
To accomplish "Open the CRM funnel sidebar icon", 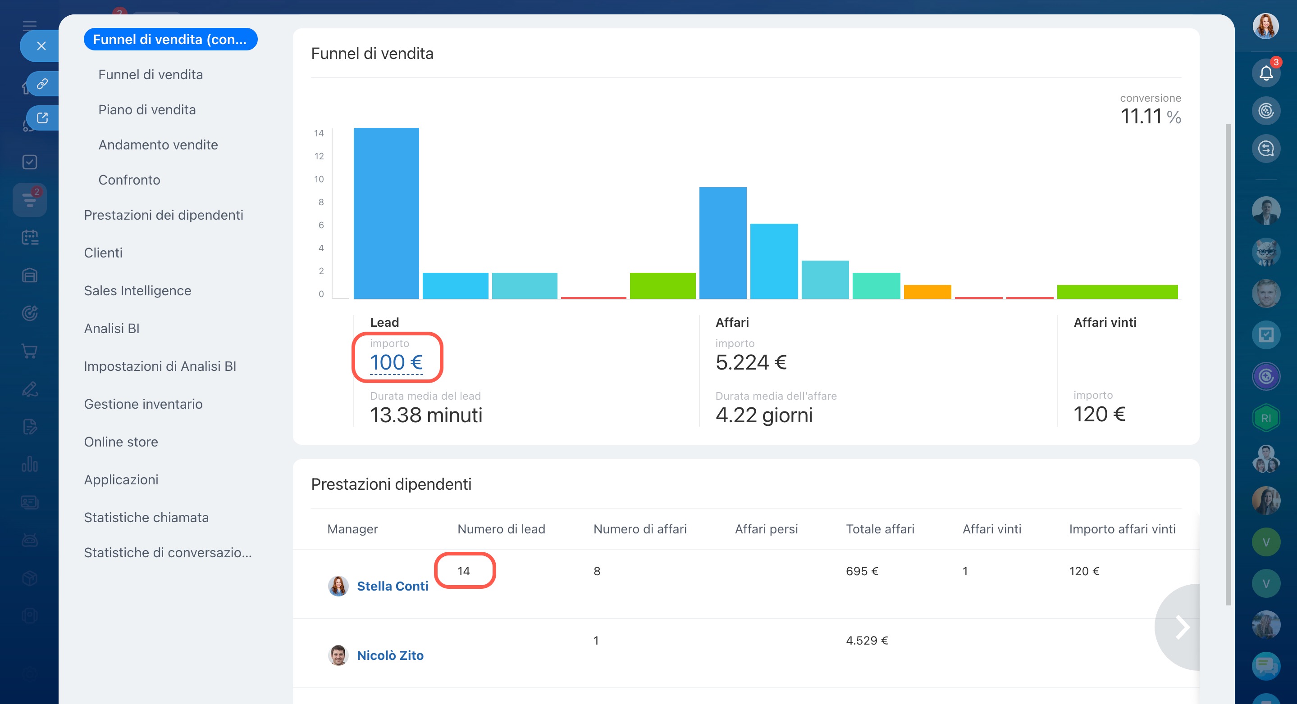I will [x=30, y=200].
